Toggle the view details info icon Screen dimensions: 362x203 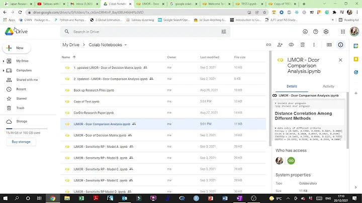340,45
